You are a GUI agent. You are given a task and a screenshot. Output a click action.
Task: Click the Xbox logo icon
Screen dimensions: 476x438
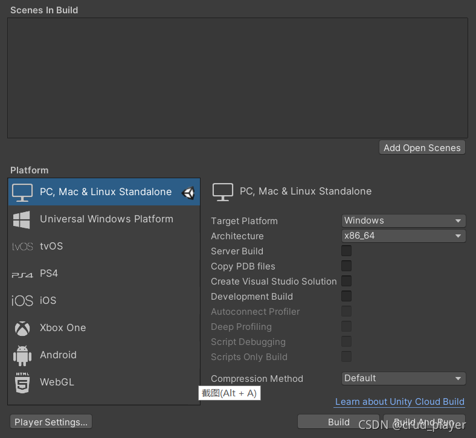22,329
